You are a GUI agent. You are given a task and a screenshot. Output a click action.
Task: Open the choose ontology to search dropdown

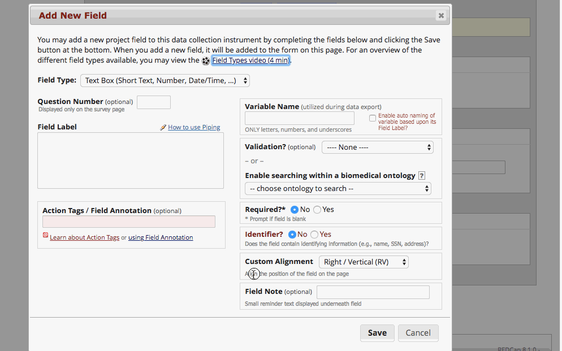pyautogui.click(x=338, y=188)
